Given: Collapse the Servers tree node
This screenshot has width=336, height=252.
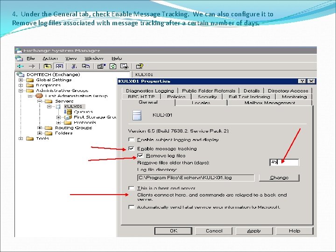Looking at the screenshot, I should point(40,101).
